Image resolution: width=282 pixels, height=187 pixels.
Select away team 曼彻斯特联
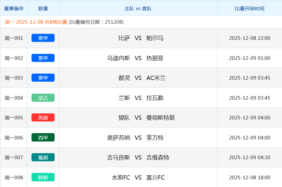(160, 118)
